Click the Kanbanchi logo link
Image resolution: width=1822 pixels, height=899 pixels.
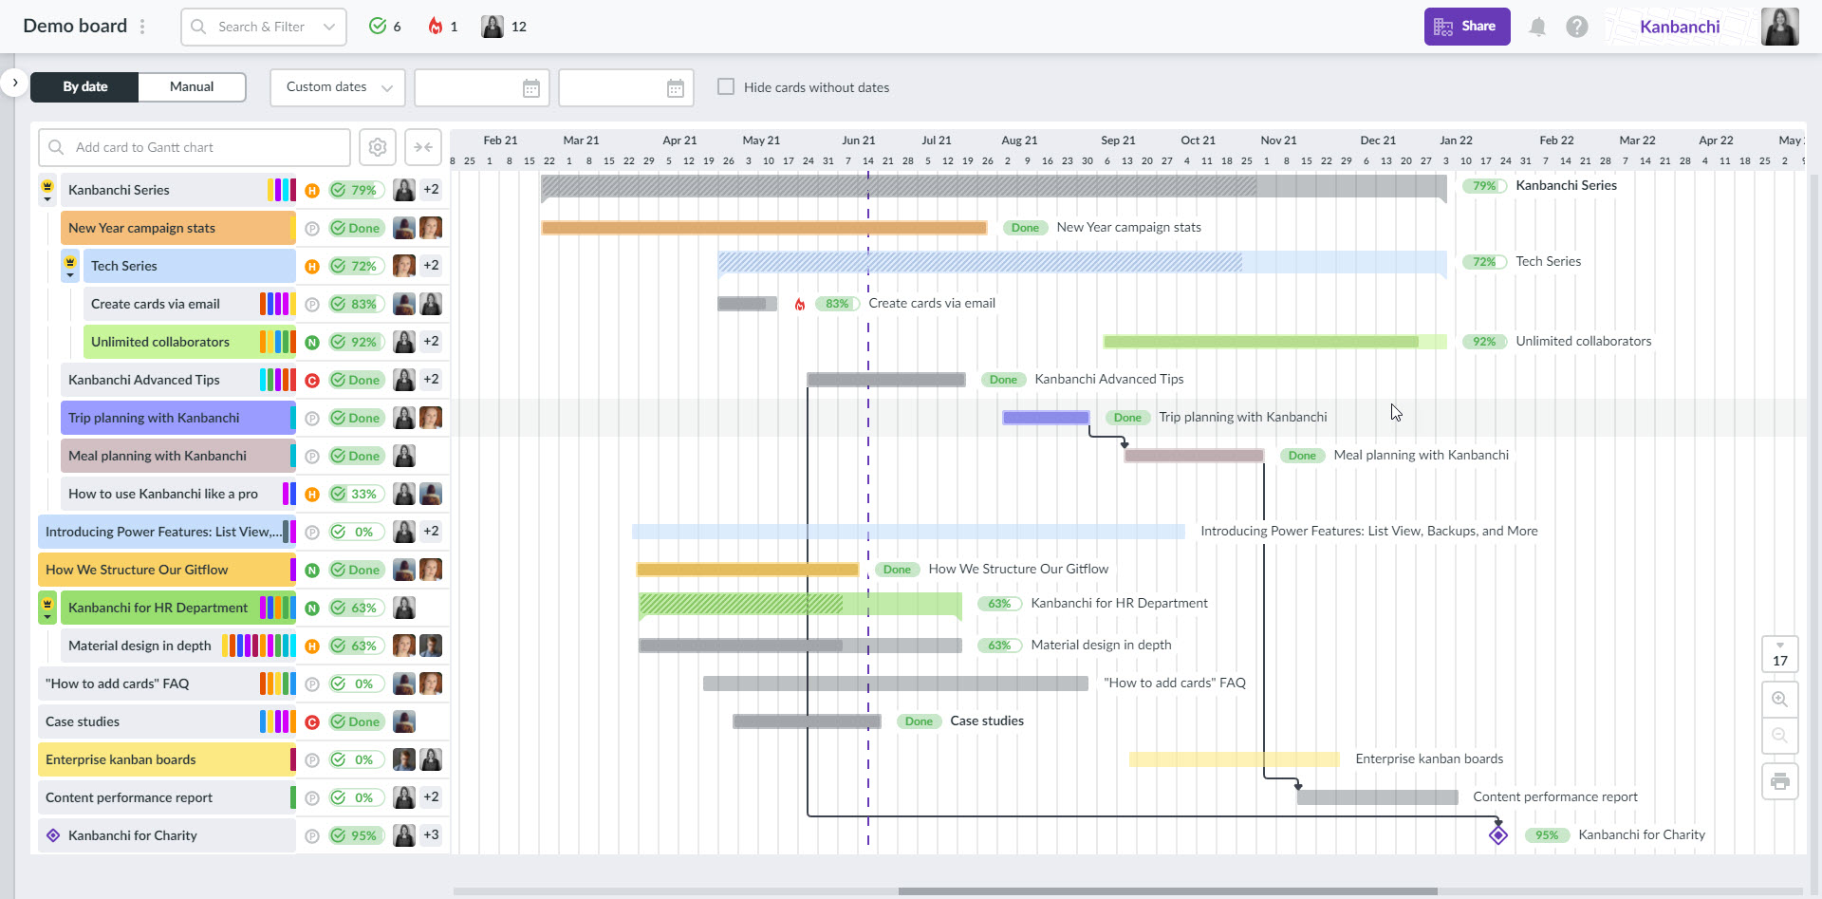[x=1680, y=27]
